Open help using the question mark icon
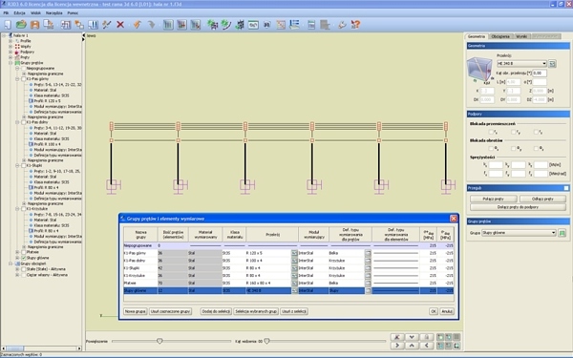 (x=355, y=25)
